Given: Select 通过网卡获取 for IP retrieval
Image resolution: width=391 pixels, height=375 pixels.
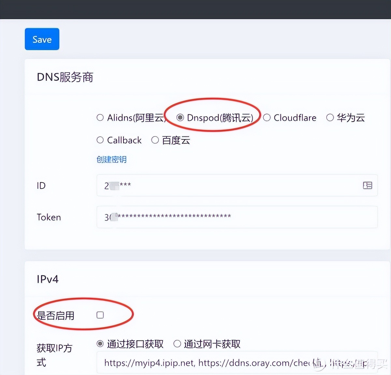Looking at the screenshot, I should point(177,343).
